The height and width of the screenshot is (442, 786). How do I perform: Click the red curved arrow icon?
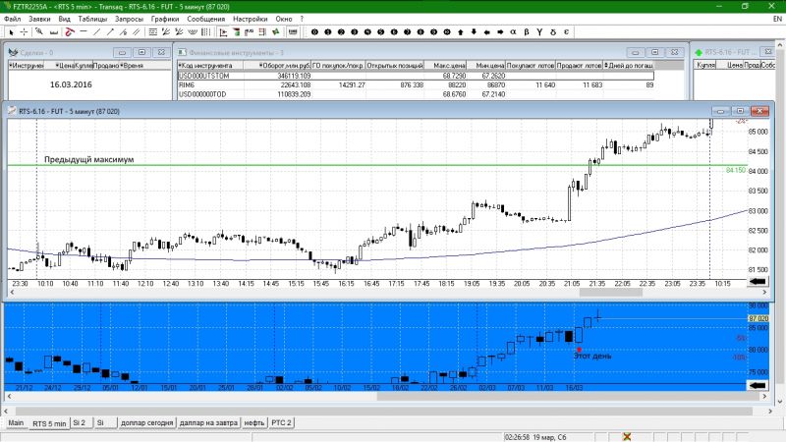[70, 32]
